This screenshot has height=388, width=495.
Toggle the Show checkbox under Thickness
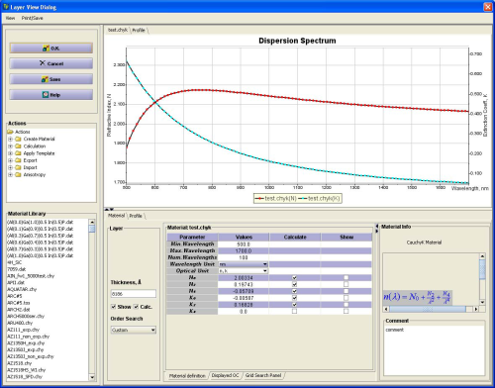114,307
